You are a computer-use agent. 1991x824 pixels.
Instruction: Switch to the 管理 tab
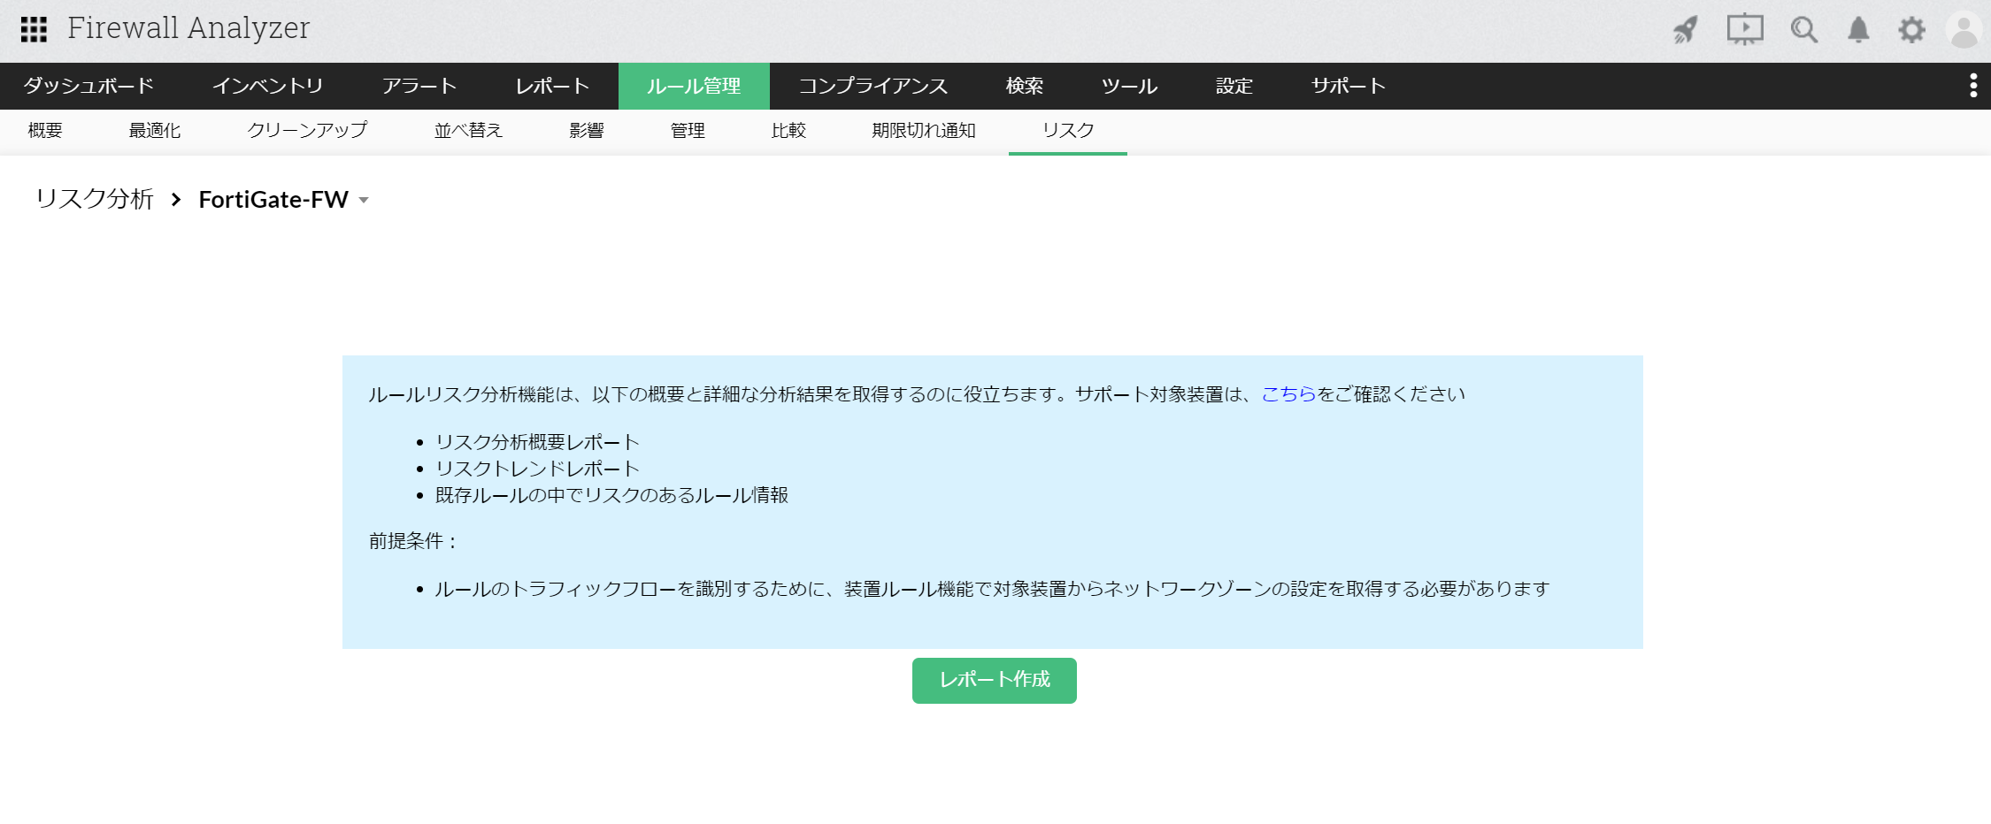coord(688,131)
